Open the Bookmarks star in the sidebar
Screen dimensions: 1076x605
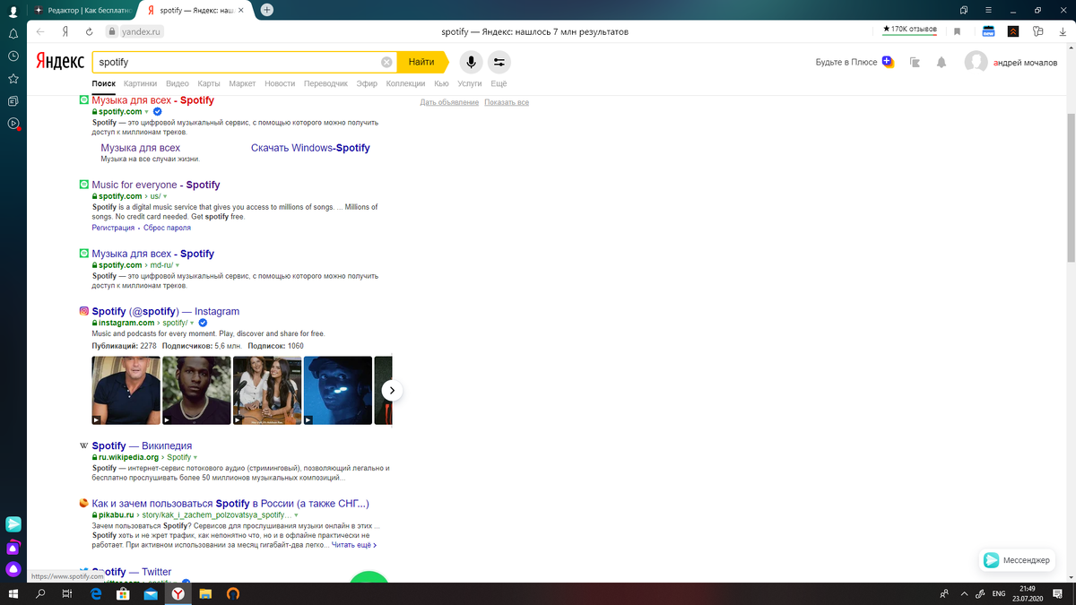click(x=13, y=78)
